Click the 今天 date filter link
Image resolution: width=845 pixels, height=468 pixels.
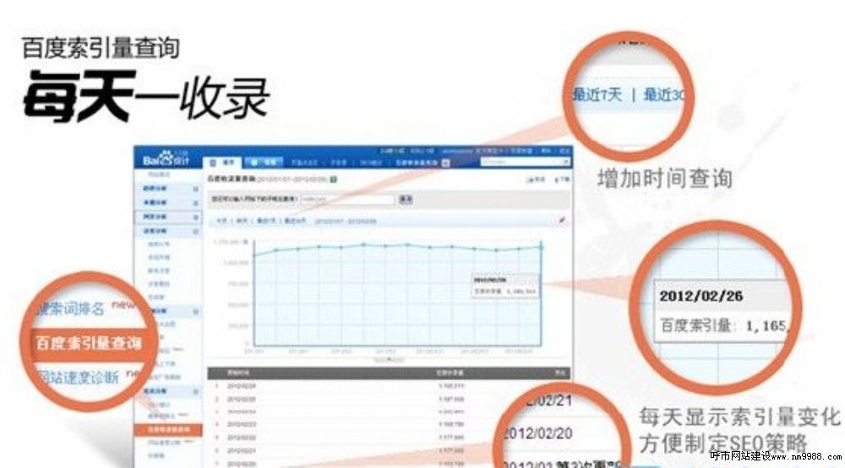tap(221, 220)
